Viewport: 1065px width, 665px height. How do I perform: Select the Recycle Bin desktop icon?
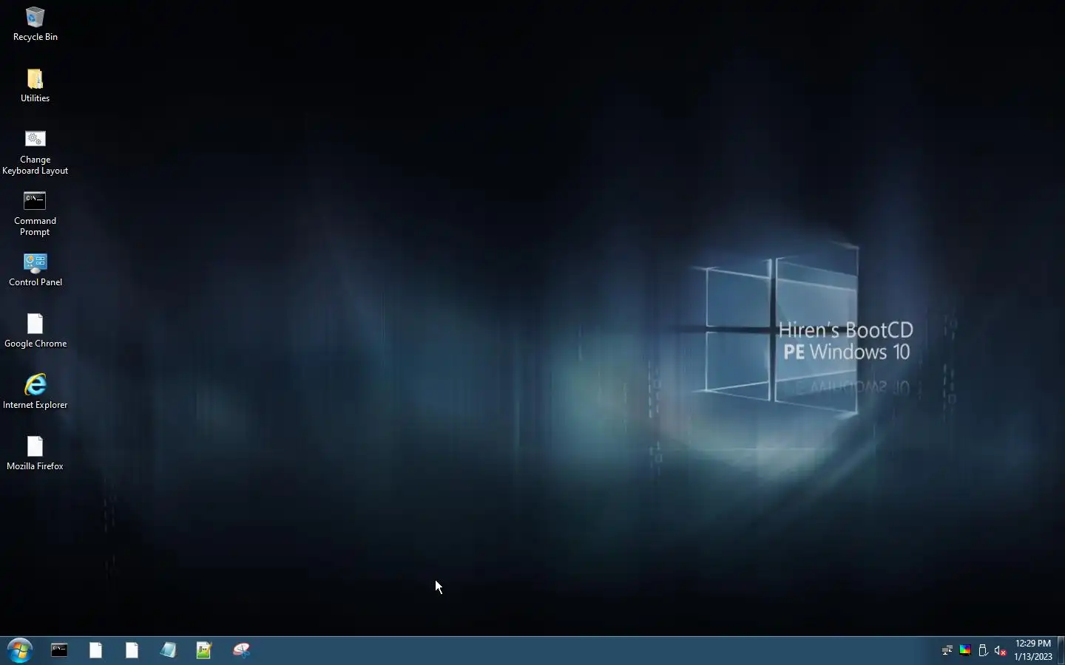tap(35, 24)
